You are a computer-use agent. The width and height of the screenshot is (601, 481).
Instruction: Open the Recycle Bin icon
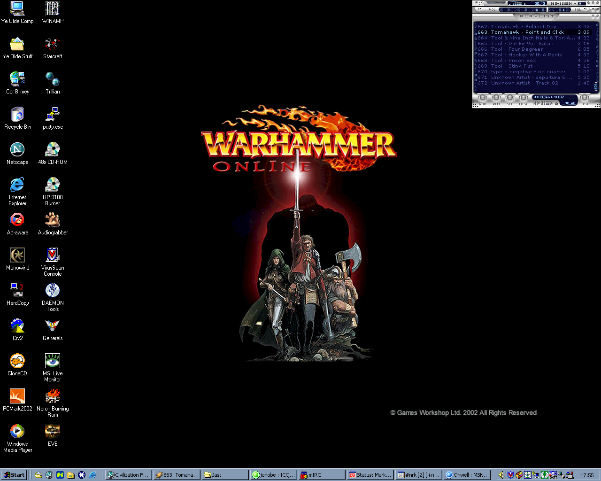click(x=17, y=118)
